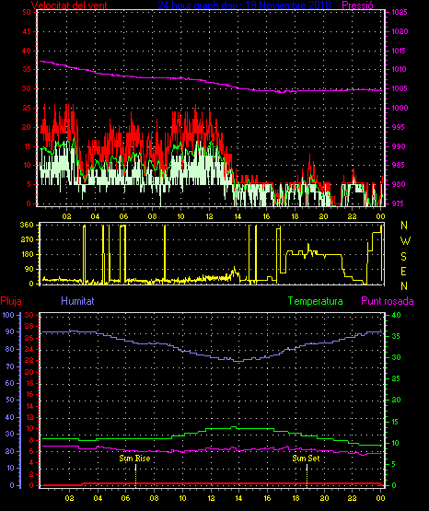
Task: Click the humidity axis value 50
Action: click(10, 400)
